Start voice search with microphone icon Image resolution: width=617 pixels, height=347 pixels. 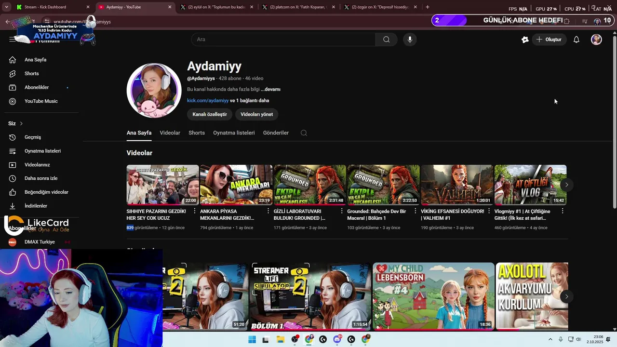410,40
